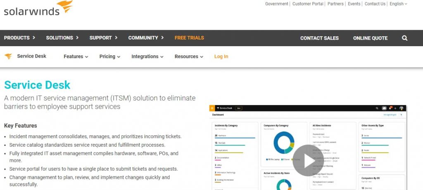
Task: Open the PRODUCTS menu
Action: (x=19, y=38)
